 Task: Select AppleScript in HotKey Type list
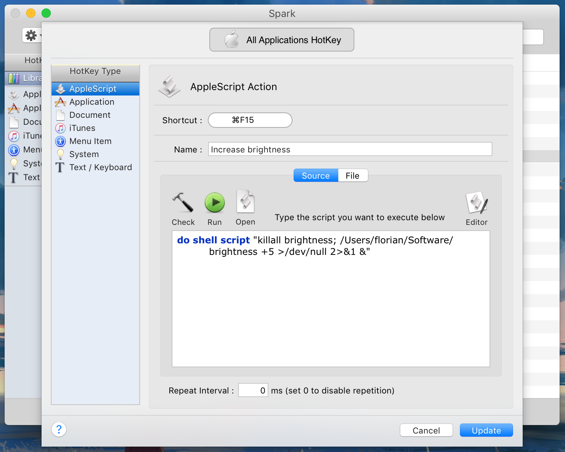(x=95, y=89)
